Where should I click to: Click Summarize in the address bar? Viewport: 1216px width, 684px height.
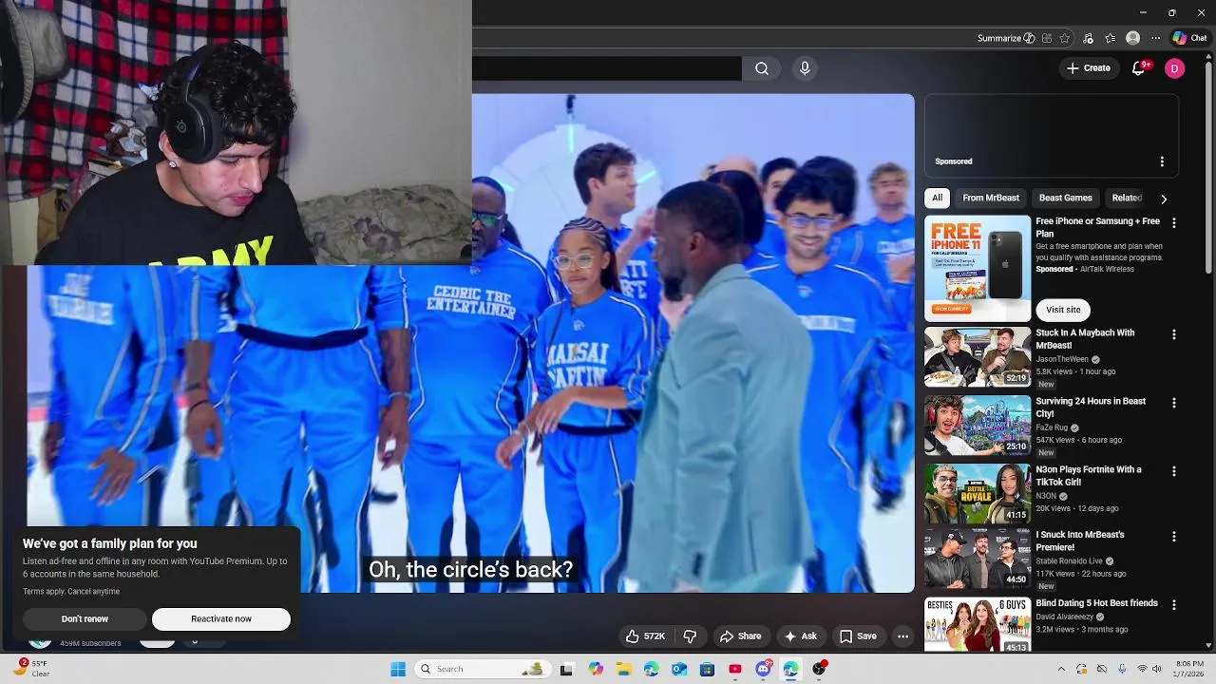[x=1005, y=38]
